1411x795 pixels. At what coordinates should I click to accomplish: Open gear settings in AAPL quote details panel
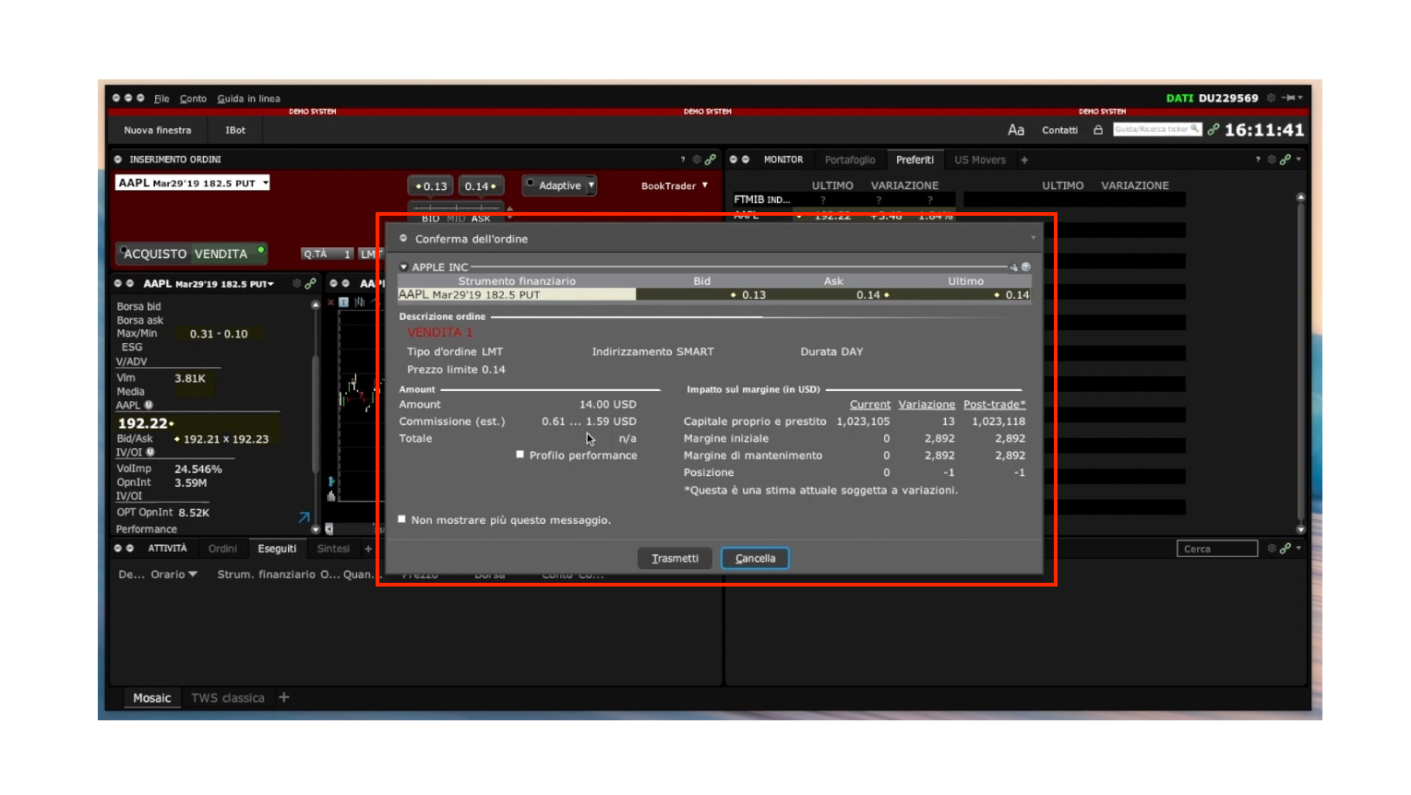click(297, 283)
